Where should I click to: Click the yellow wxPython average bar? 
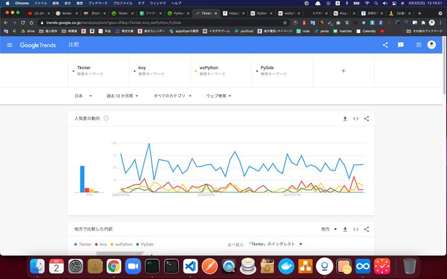(91, 191)
